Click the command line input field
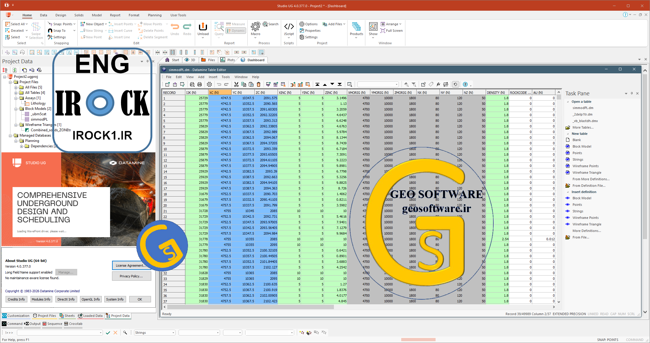Image resolution: width=650 pixels, height=343 pixels. [60, 333]
